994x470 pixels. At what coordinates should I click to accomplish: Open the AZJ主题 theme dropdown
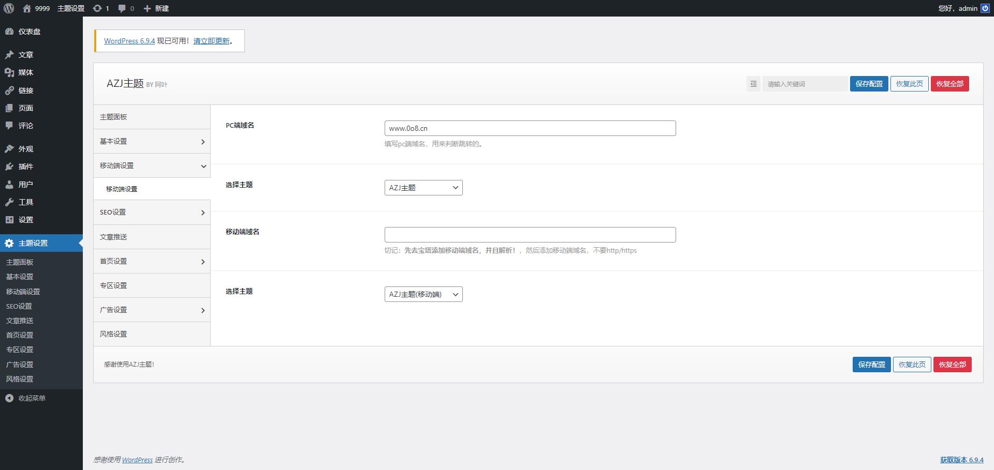[423, 188]
